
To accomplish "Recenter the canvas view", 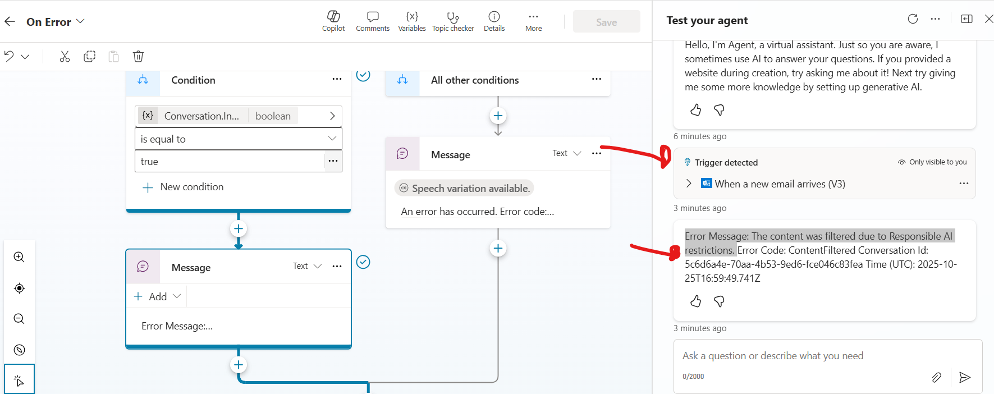I will pos(19,288).
